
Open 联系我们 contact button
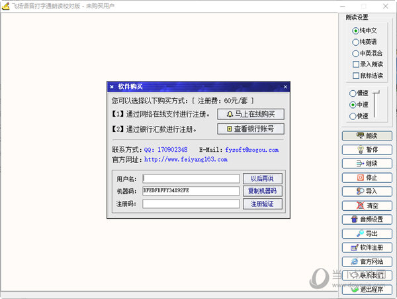(367, 275)
